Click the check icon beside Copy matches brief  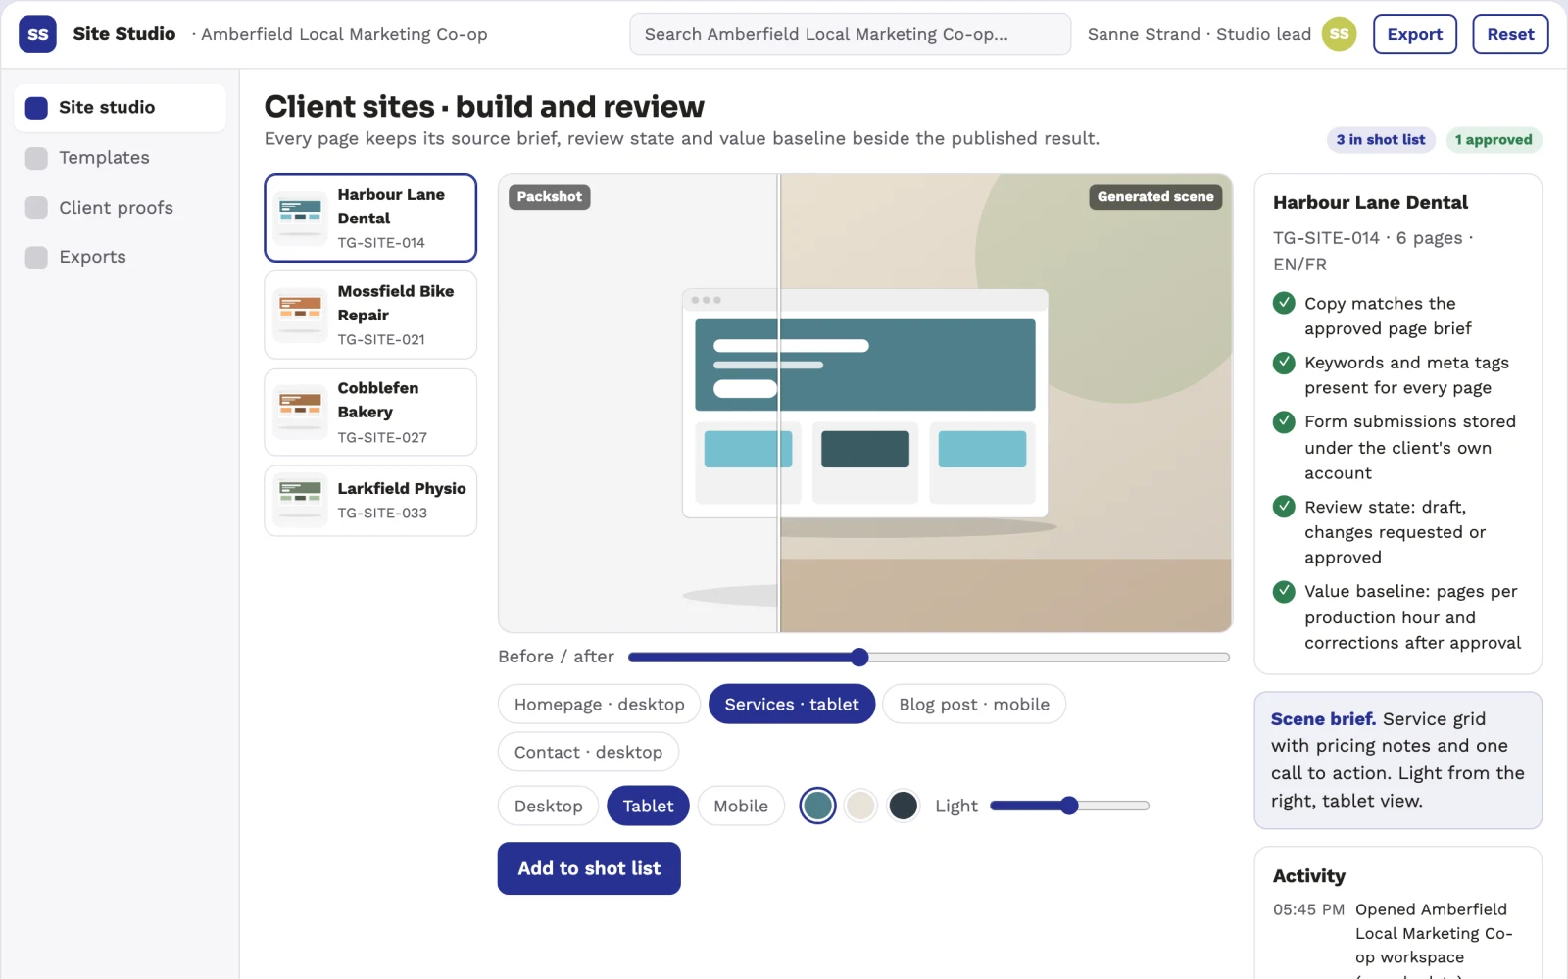pyautogui.click(x=1284, y=303)
